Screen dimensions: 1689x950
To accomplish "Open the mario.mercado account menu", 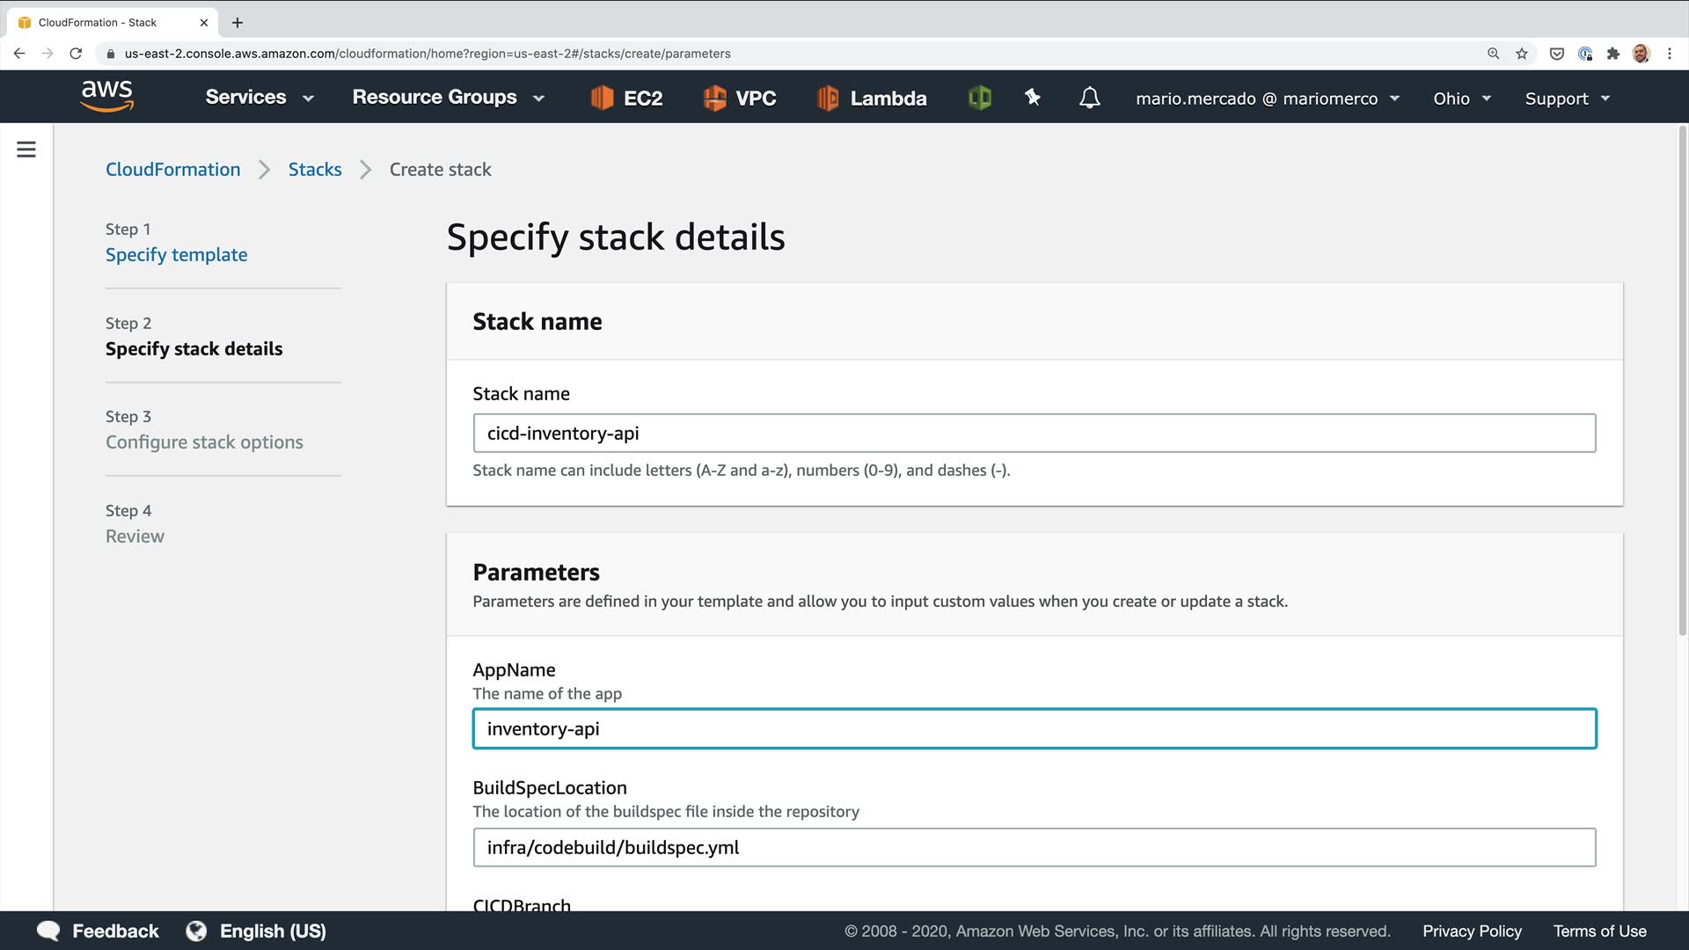I will point(1267,99).
